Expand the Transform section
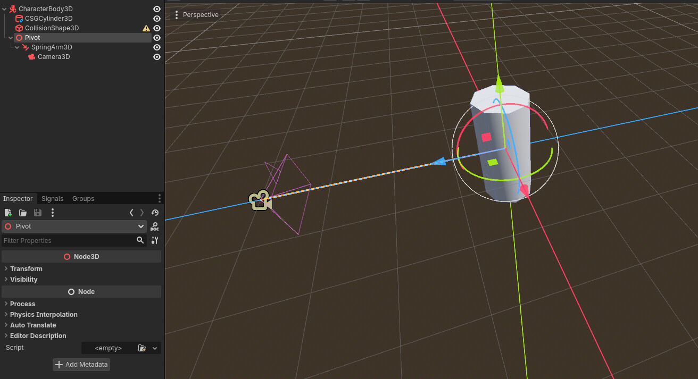This screenshot has height=379, width=698. [x=26, y=269]
